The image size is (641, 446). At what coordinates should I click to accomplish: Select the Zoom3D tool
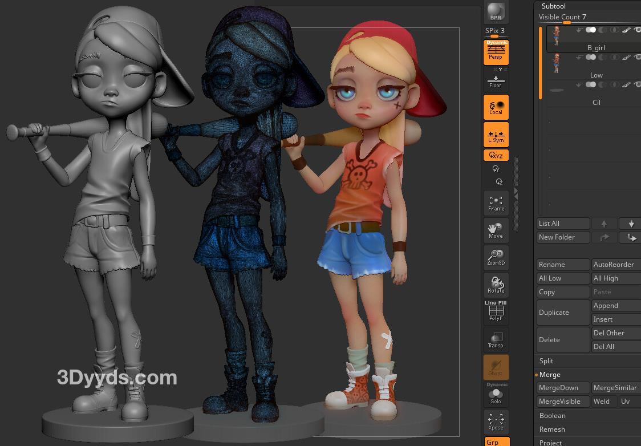point(496,258)
